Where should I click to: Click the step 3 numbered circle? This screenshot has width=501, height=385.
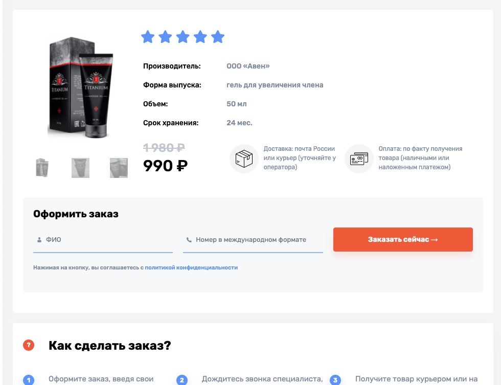pos(335,380)
